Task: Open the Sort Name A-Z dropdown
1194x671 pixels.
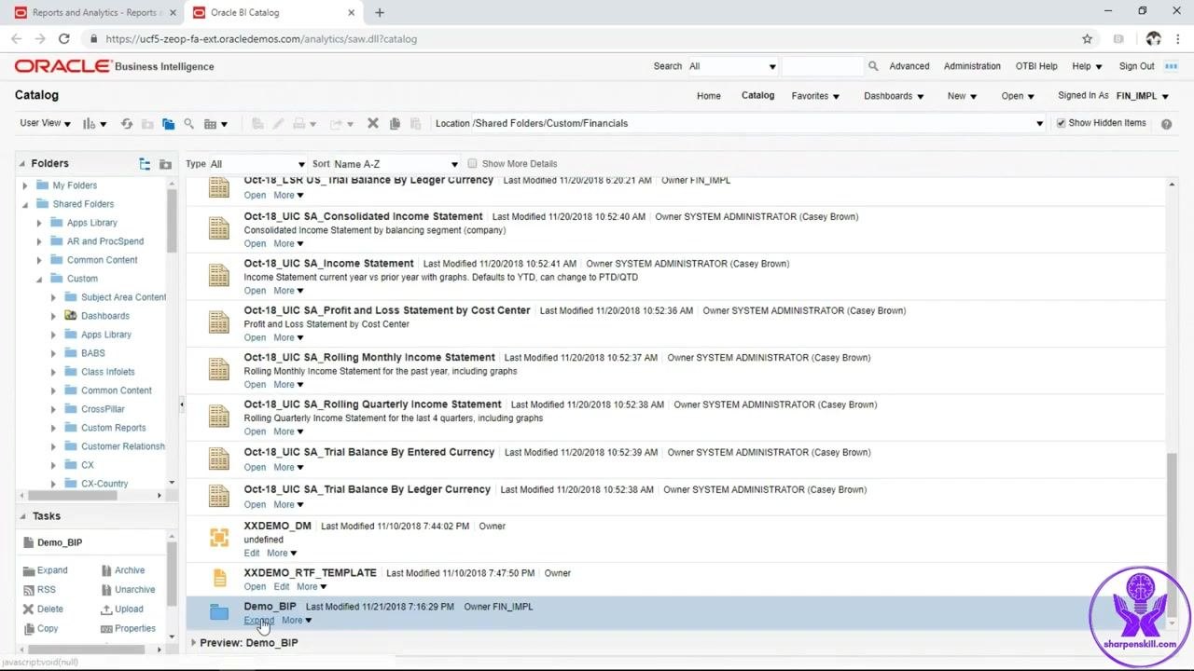Action: coord(396,164)
